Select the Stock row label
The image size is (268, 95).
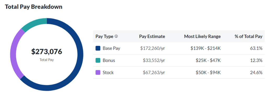[108, 73]
